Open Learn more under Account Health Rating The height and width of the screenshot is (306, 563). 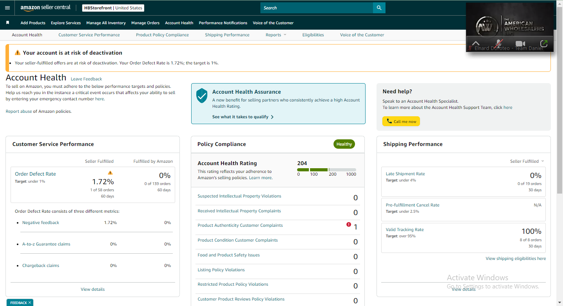tap(260, 178)
